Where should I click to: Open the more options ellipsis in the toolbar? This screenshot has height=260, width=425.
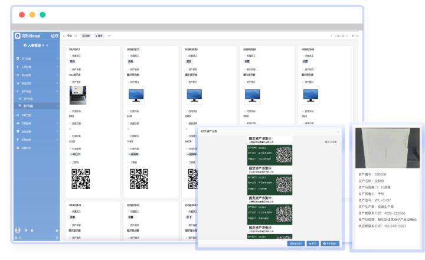tap(109, 36)
